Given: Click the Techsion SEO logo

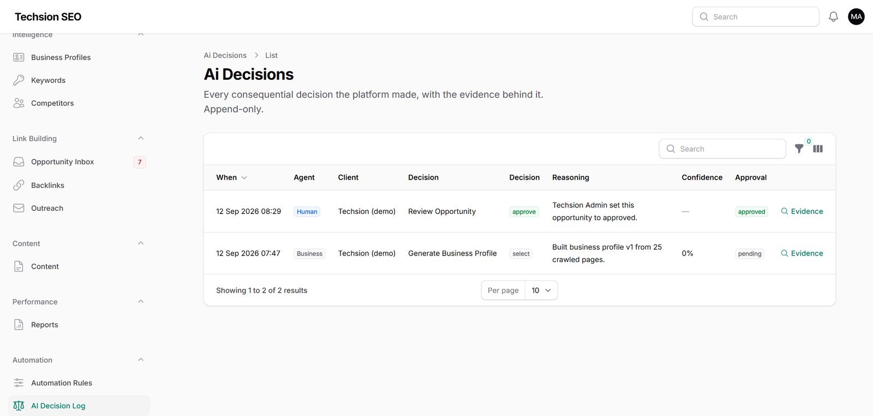Looking at the screenshot, I should point(48,17).
